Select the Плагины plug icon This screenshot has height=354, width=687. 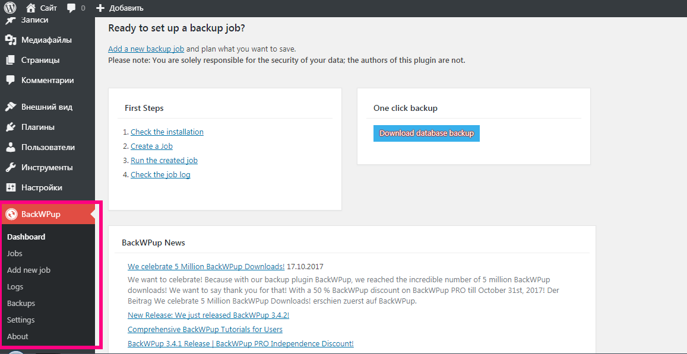(x=11, y=127)
